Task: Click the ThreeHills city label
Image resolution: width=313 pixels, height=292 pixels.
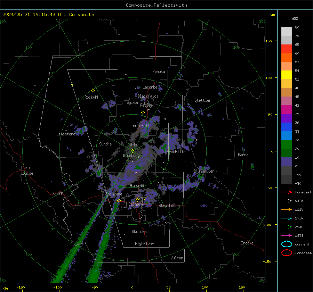Action: click(175, 152)
